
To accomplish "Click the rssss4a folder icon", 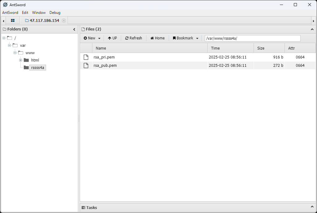I will [26, 67].
